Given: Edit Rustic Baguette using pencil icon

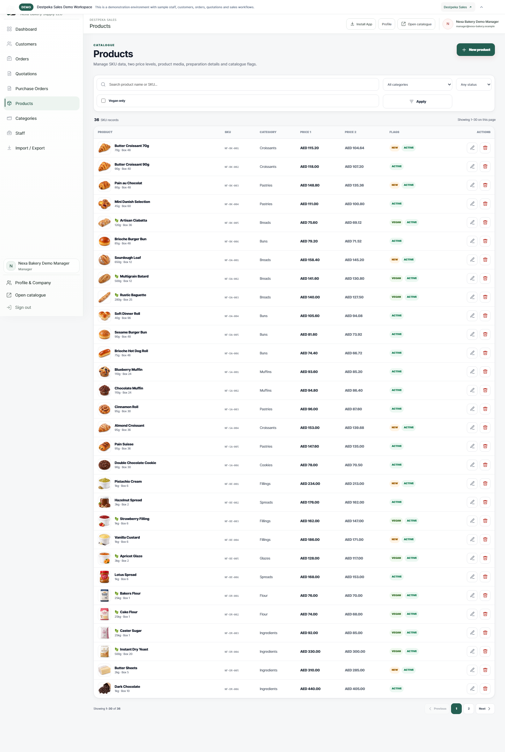Looking at the screenshot, I should pyautogui.click(x=472, y=297).
